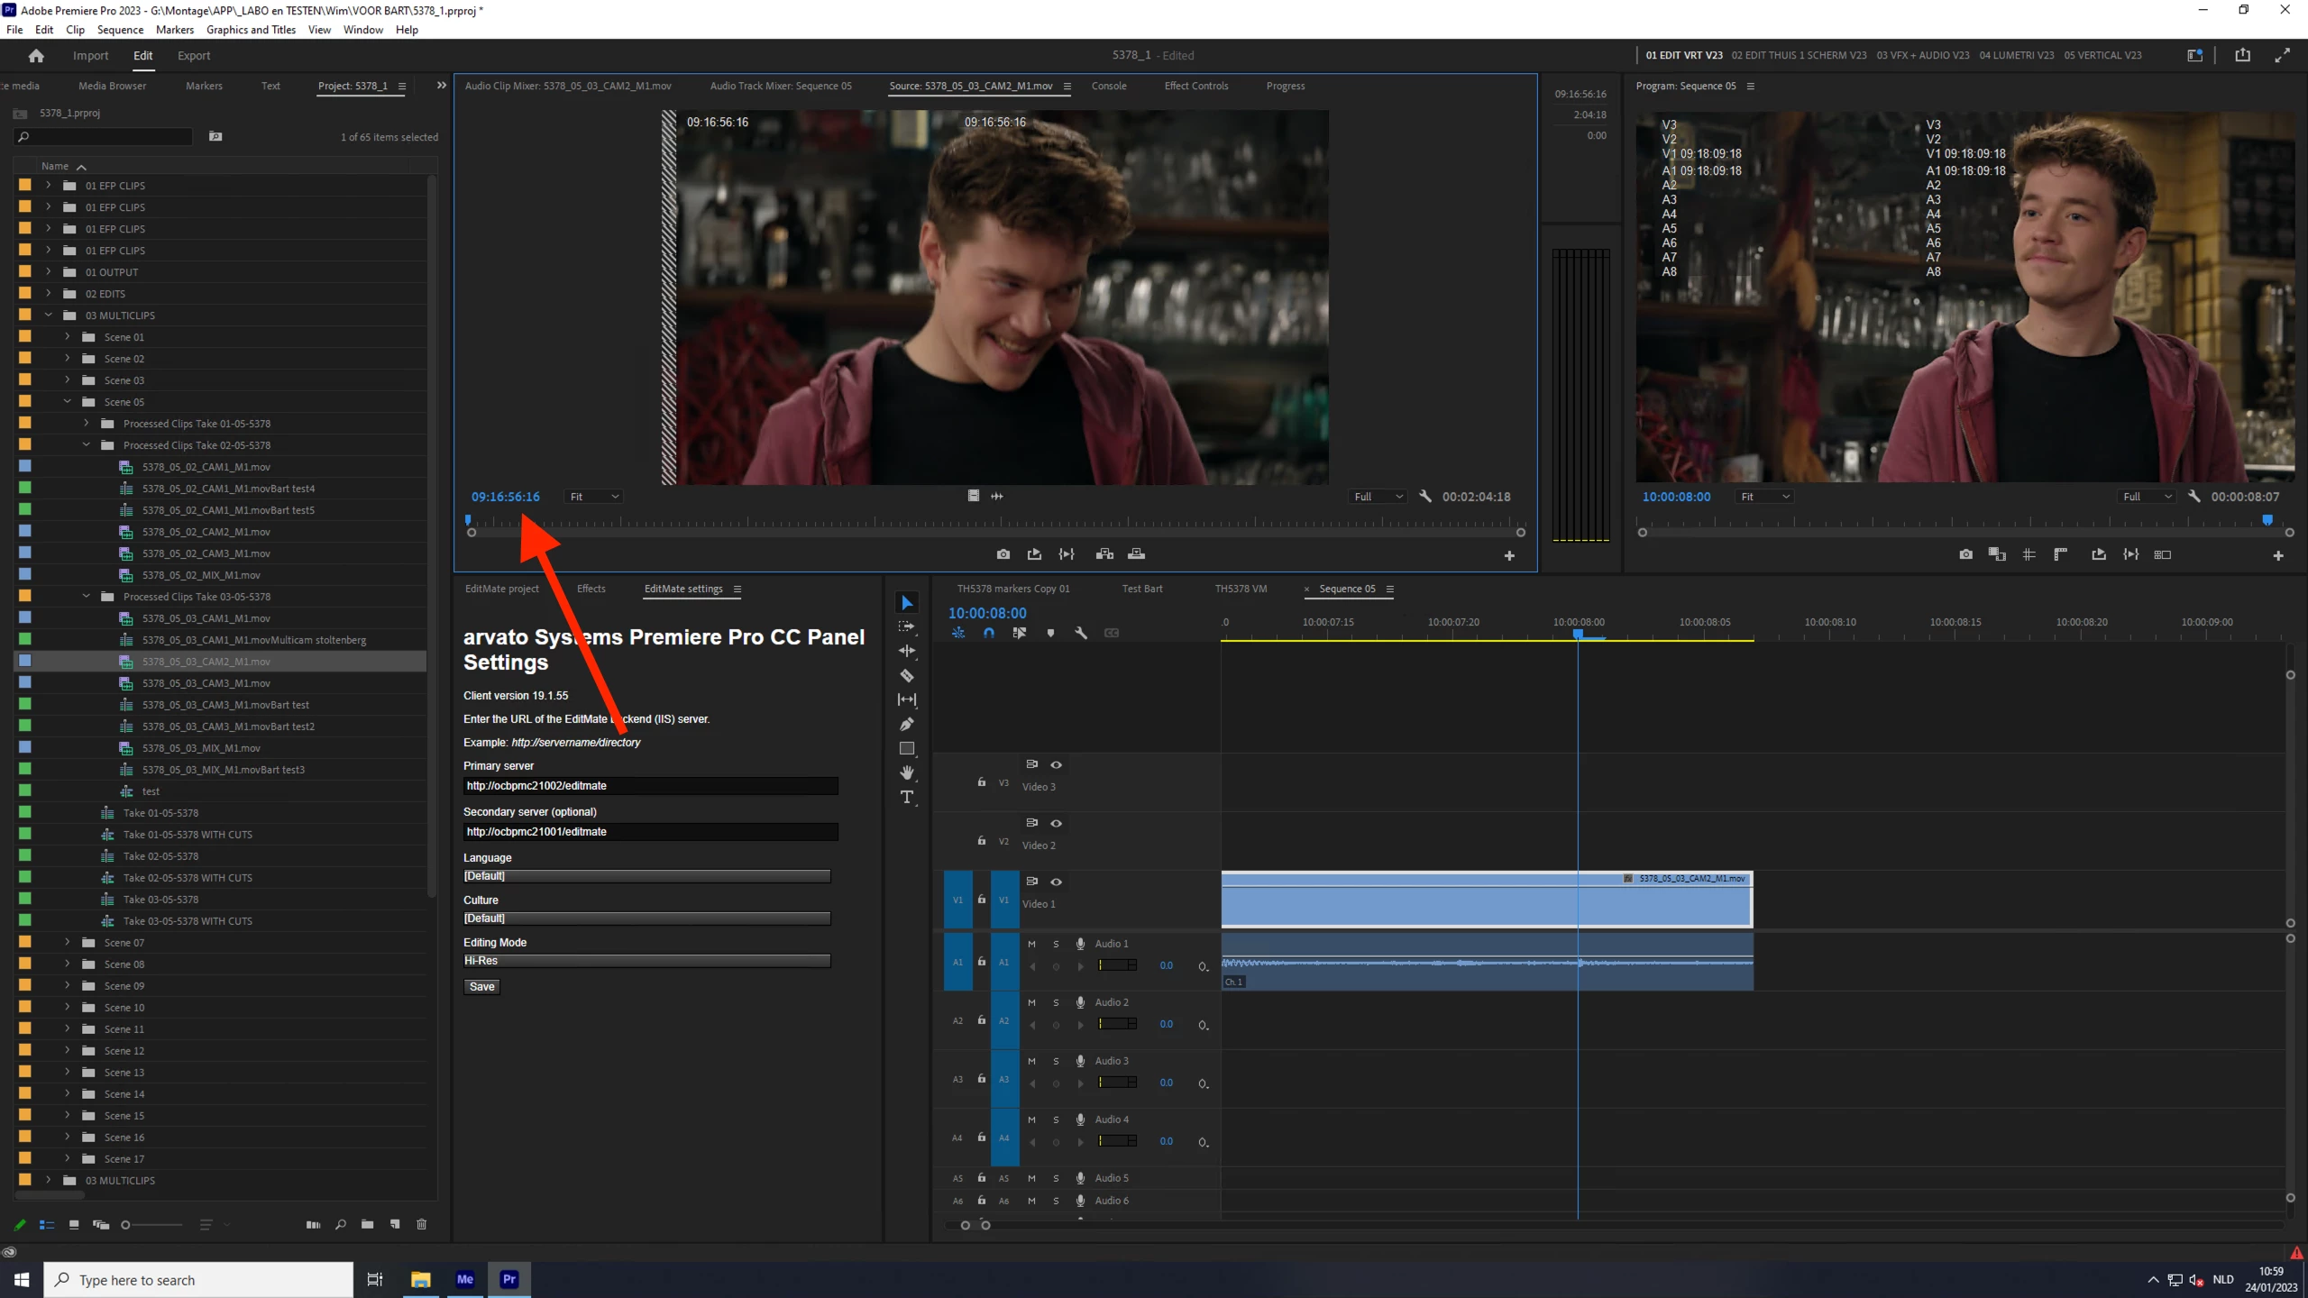Expand the Scene 07 bin
This screenshot has width=2308, height=1298.
click(68, 942)
